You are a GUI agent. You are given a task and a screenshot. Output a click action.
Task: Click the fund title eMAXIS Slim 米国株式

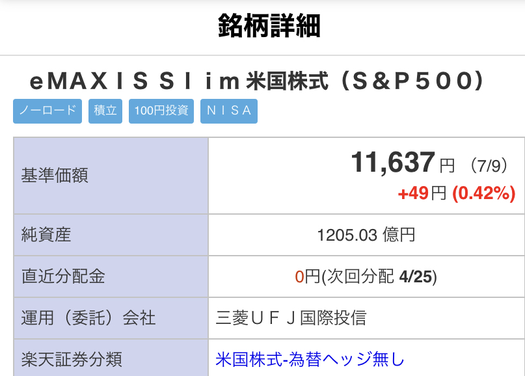click(x=256, y=81)
